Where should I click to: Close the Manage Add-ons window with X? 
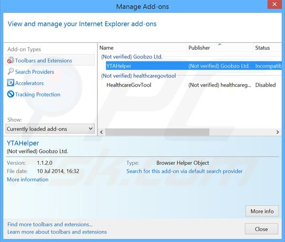point(275,4)
